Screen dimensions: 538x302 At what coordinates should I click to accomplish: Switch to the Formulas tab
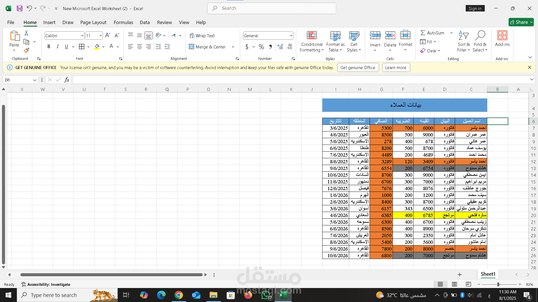click(x=123, y=22)
